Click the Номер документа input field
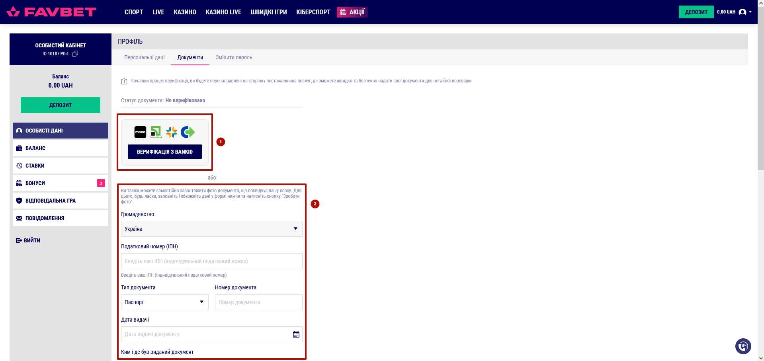 point(258,302)
